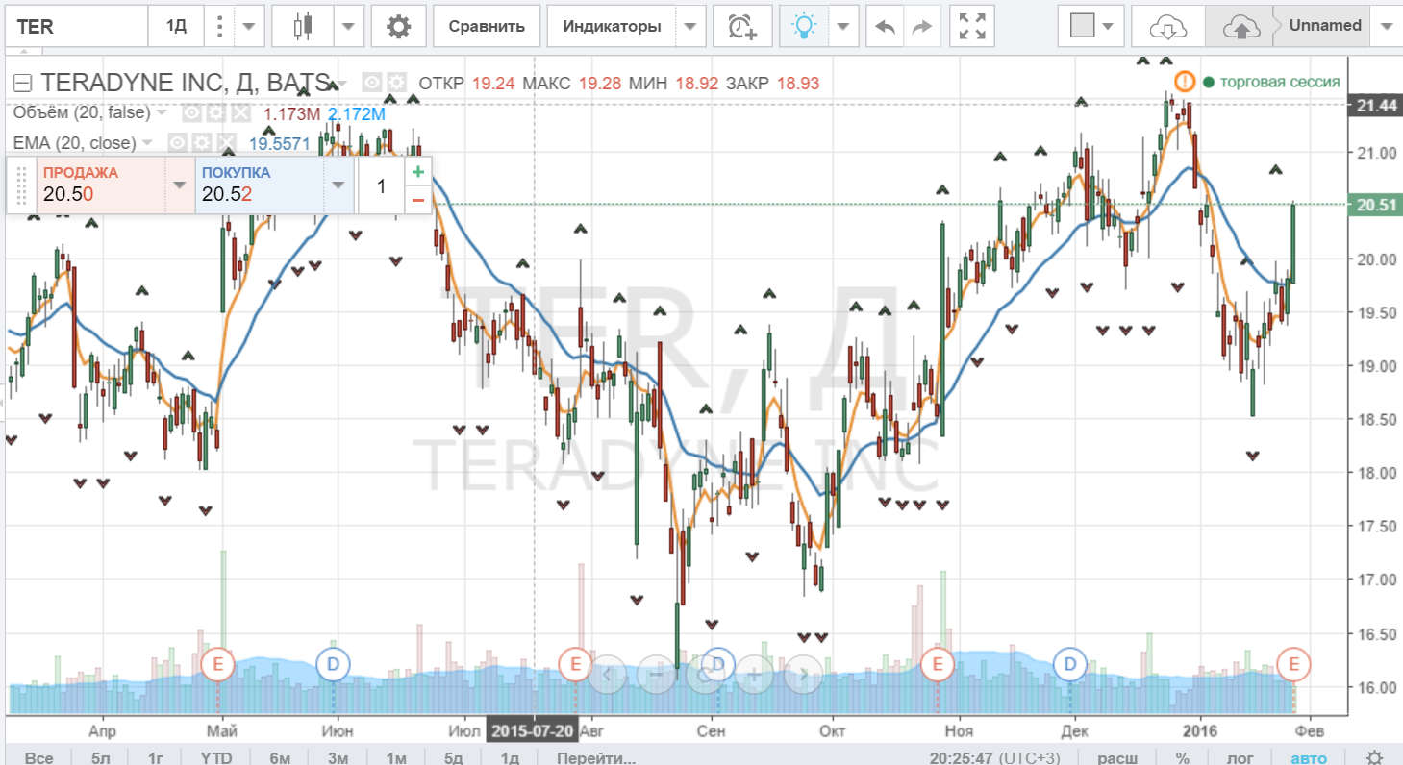
Task: Click the order quantity field showing 1
Action: click(x=381, y=185)
